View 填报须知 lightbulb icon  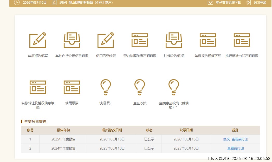[106, 87]
